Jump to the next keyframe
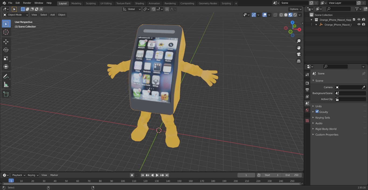 pyautogui.click(x=162, y=175)
